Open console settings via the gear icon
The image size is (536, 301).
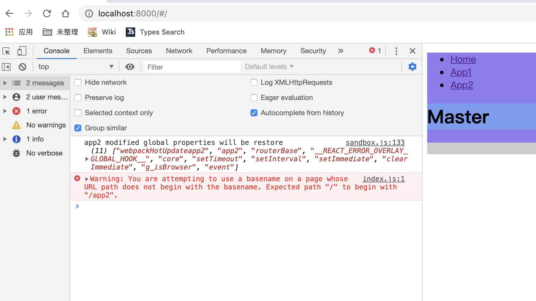coord(412,66)
